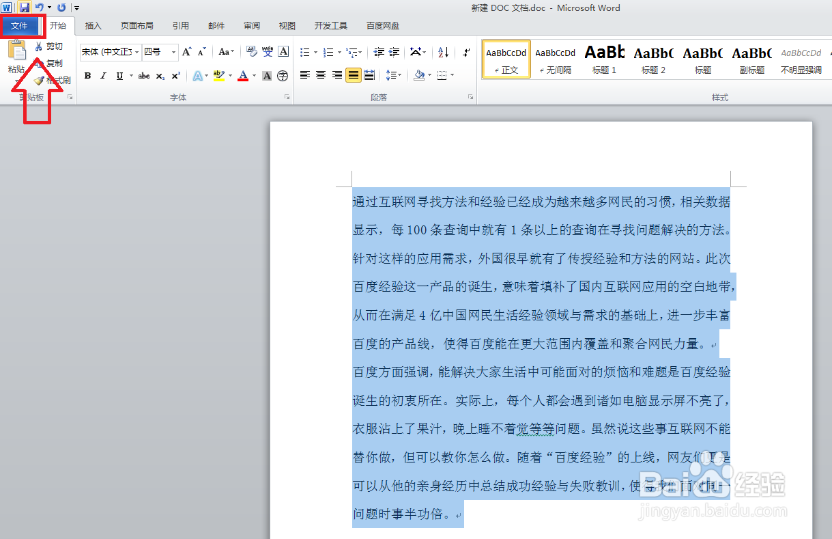Image resolution: width=832 pixels, height=539 pixels.
Task: Increase paragraph indent
Action: point(395,52)
